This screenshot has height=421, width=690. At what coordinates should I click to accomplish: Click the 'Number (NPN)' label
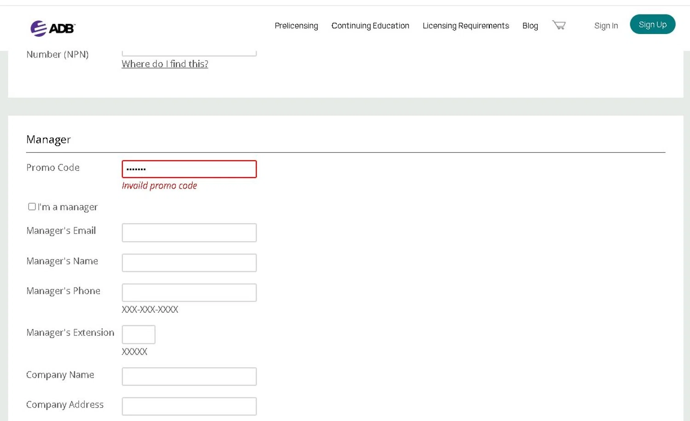[57, 54]
